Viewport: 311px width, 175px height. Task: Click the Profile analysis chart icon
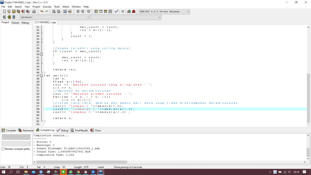(x=129, y=12)
